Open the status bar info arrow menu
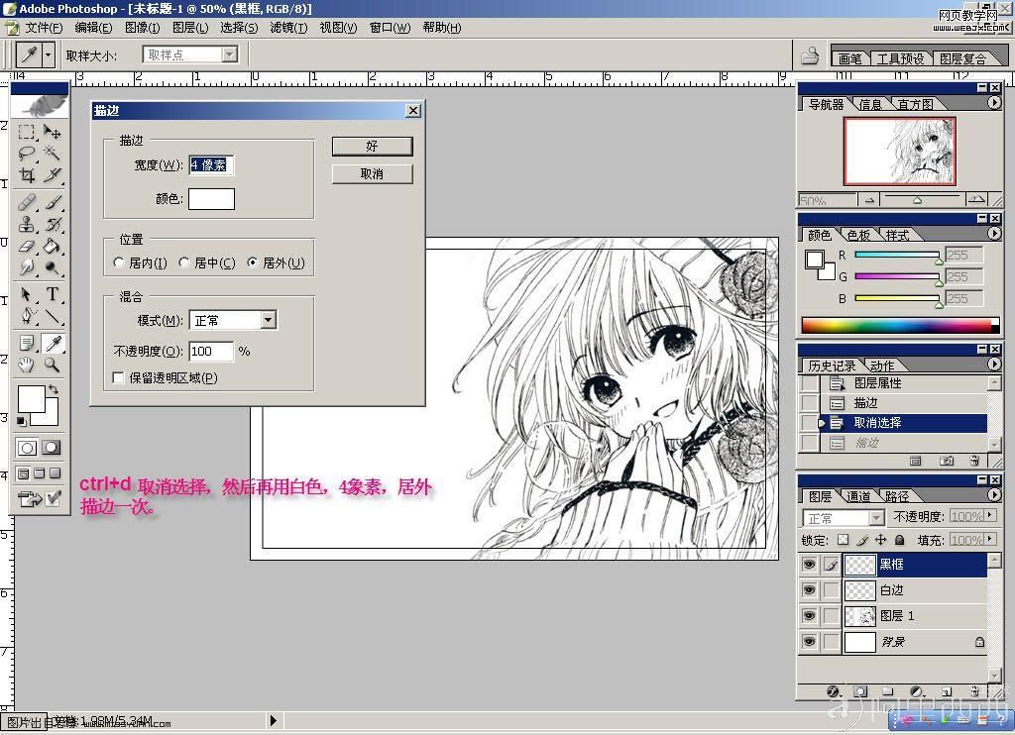Viewport: 1015px width, 735px height. click(274, 720)
